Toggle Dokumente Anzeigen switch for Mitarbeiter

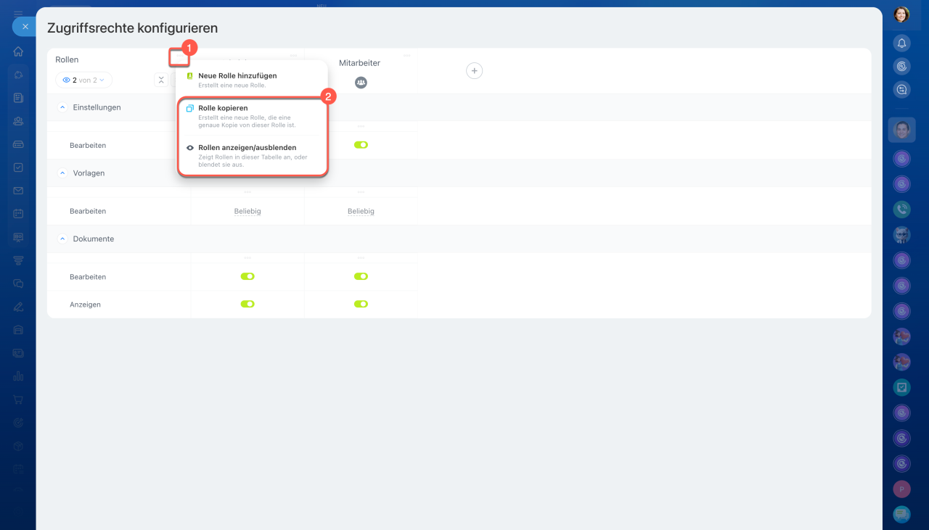tap(361, 304)
